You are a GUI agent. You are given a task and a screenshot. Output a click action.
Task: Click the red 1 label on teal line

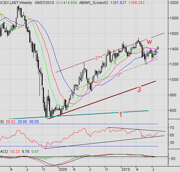pos(120,115)
